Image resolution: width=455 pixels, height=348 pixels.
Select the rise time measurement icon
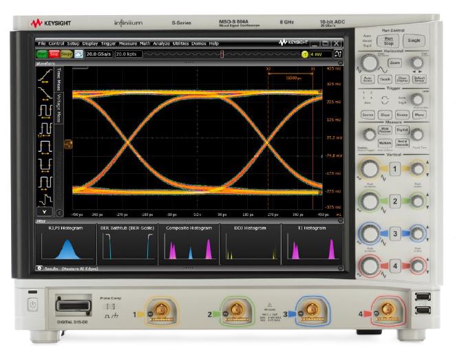[x=45, y=76]
